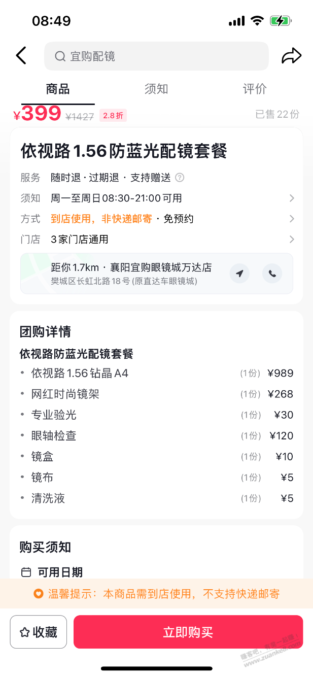
Task: Expand the 3家门店通用 store list
Action: coord(157,239)
